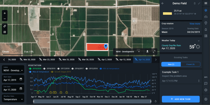Toggle the Growth Stages 2019 legend item
Viewport: 210px width, 105px height.
tap(61, 72)
